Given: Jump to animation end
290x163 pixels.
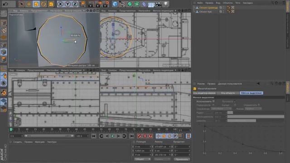Looking at the screenshot, I should tap(131, 136).
